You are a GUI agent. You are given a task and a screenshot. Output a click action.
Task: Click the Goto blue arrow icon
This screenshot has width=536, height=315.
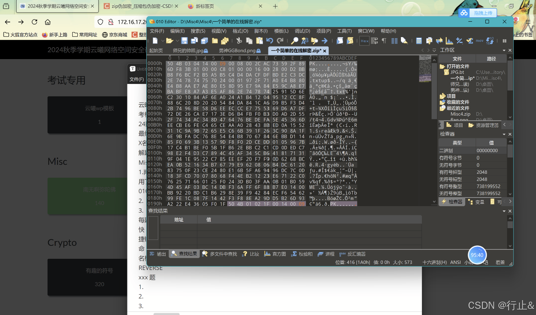324,41
